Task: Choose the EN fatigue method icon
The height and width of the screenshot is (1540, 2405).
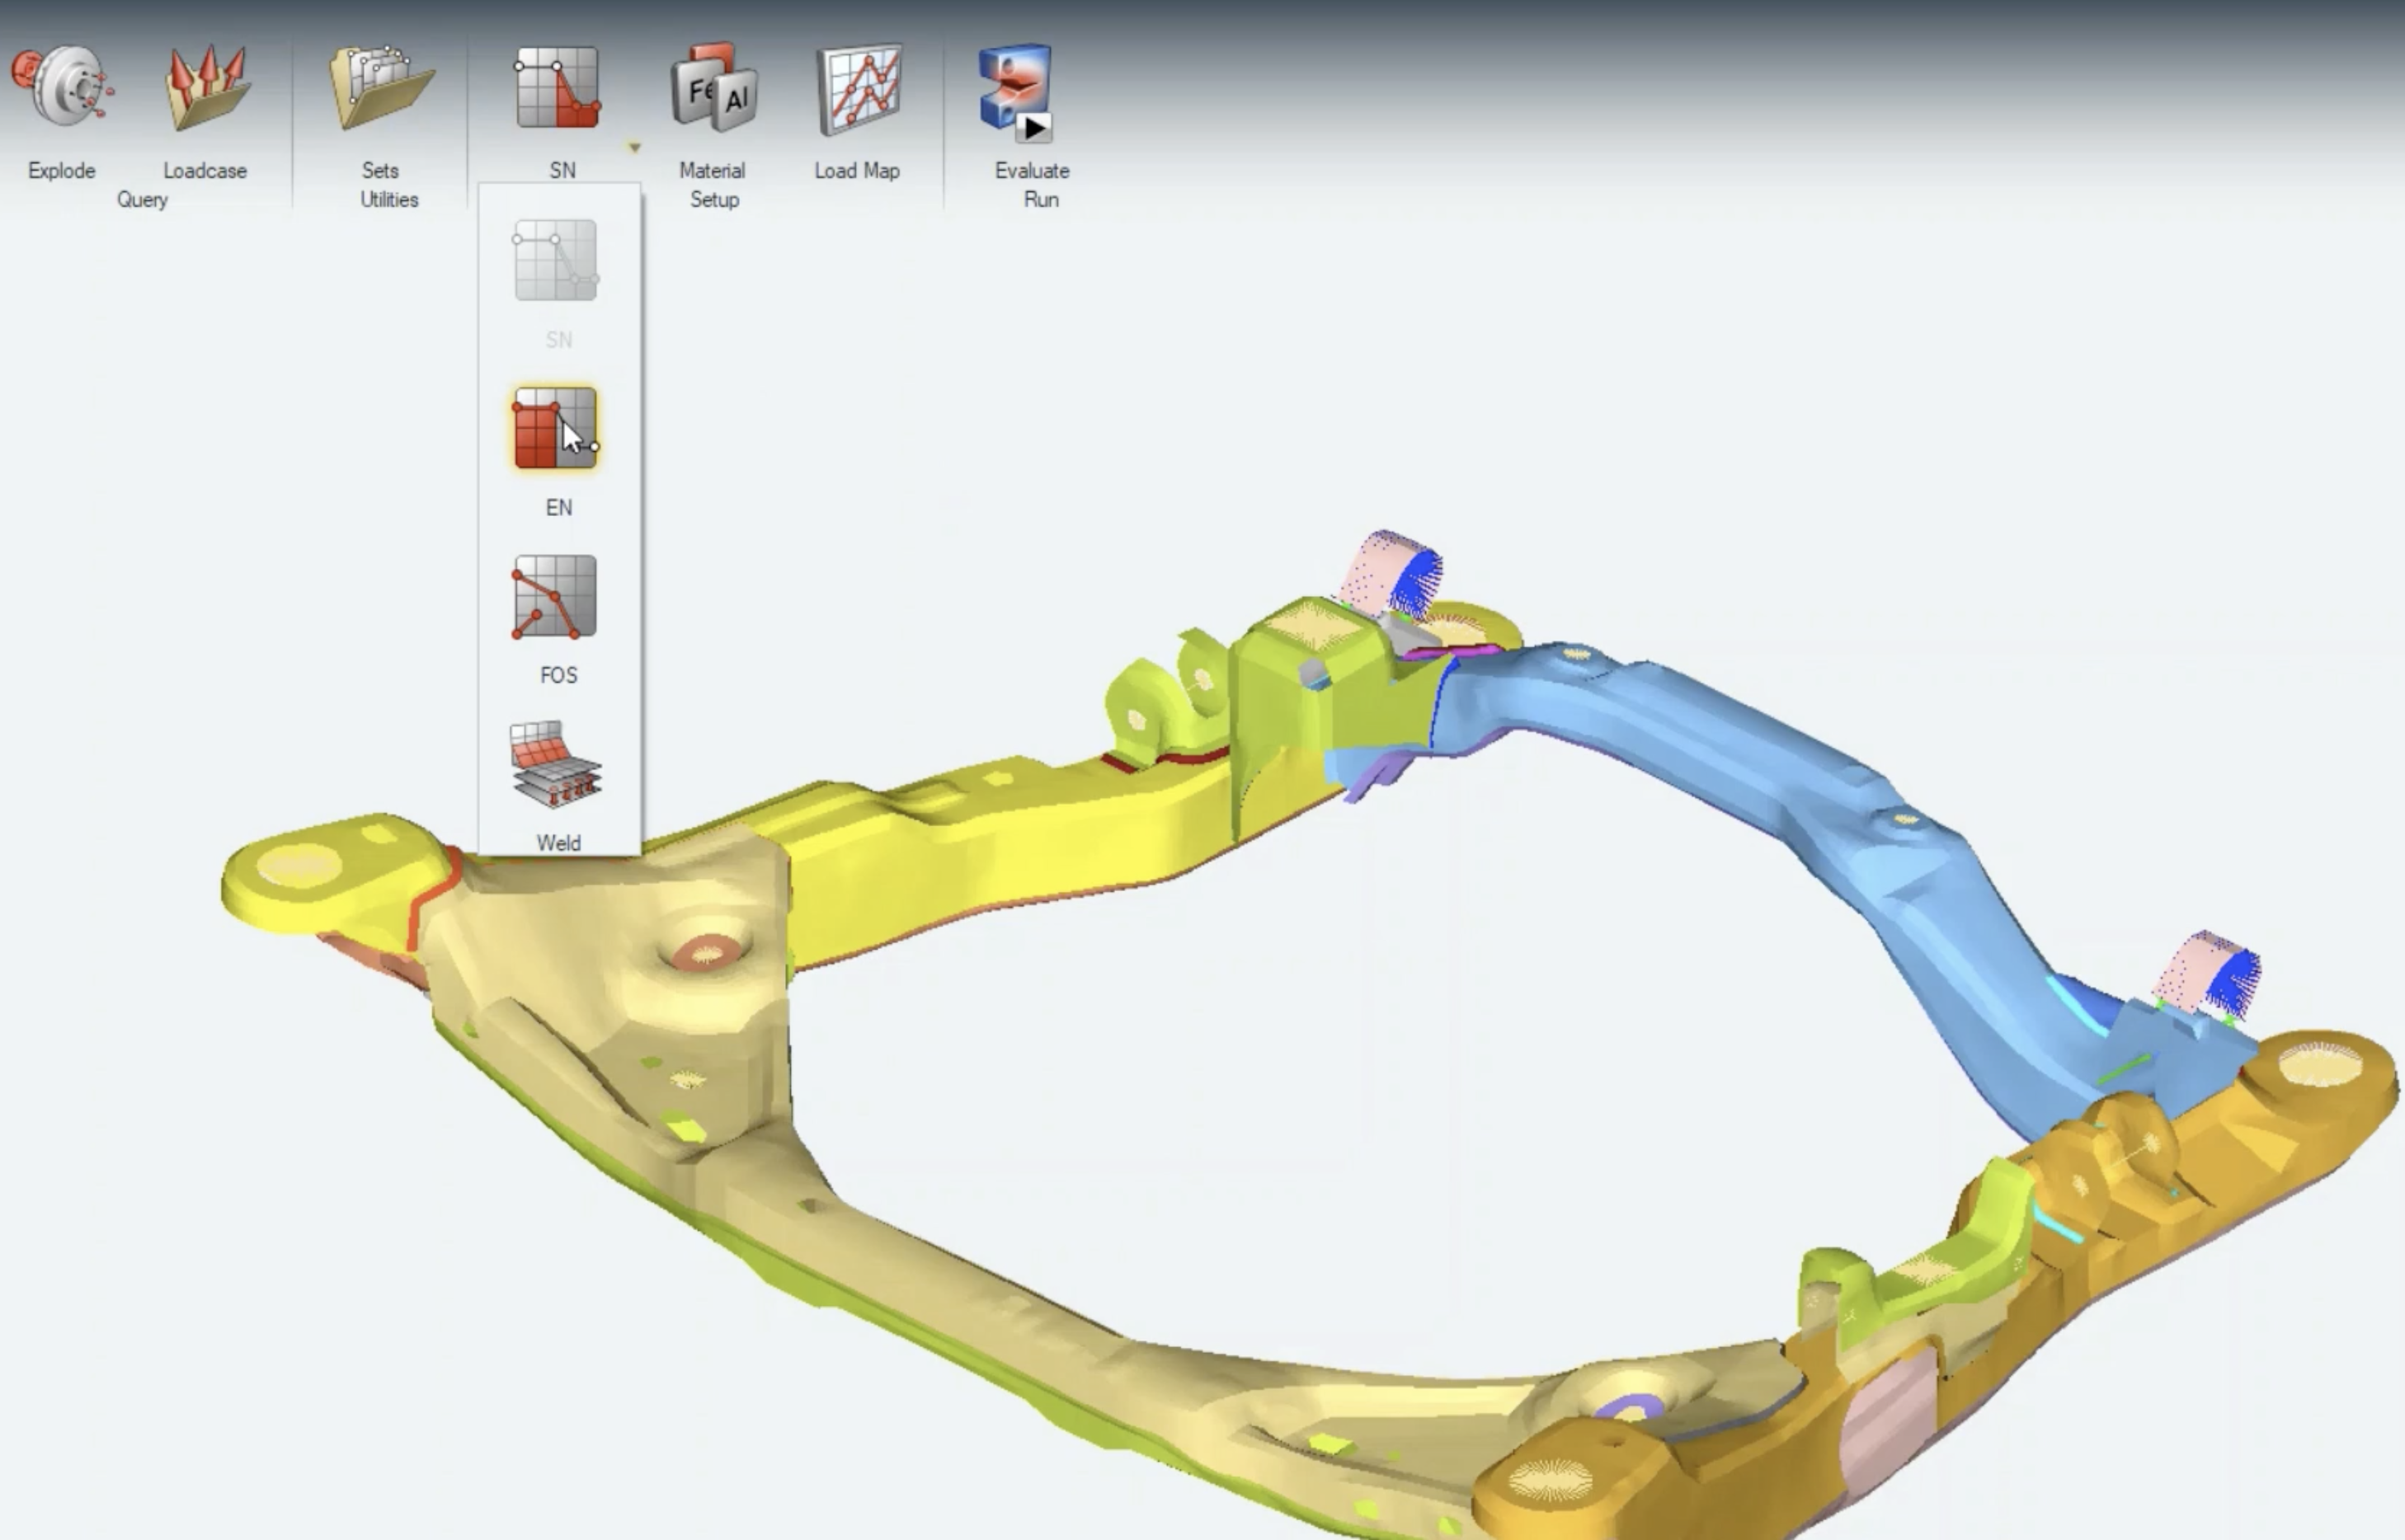Action: (x=555, y=428)
